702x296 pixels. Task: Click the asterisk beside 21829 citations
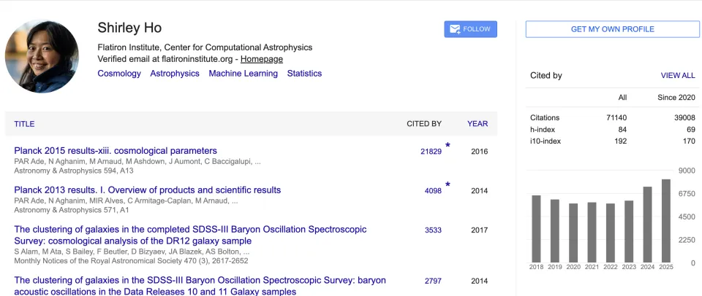coord(448,146)
